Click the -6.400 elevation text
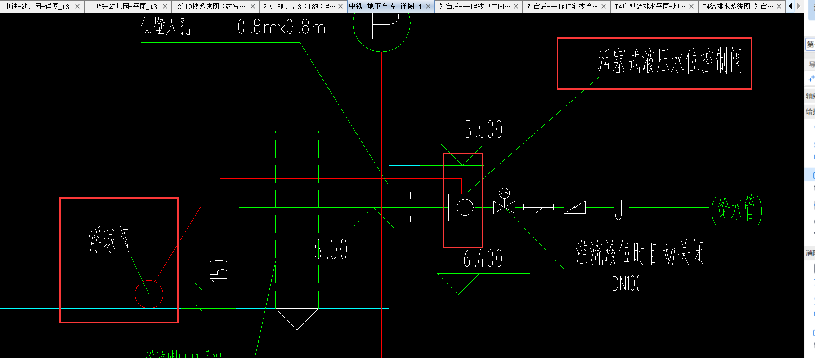This screenshot has height=358, width=815. (479, 259)
